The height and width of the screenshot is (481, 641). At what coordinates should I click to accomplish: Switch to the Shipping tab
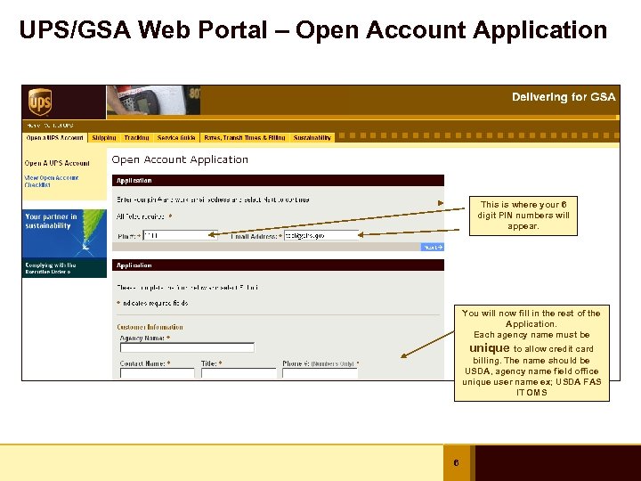pos(104,138)
